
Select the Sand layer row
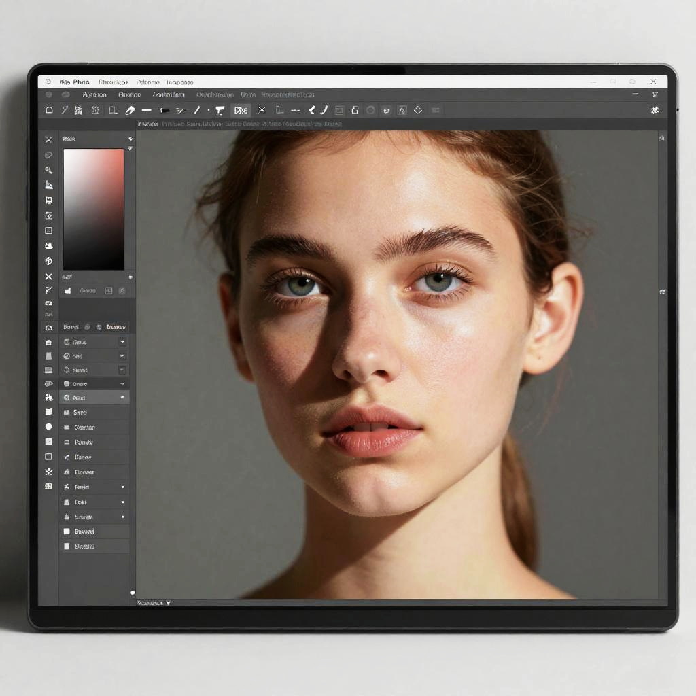tap(94, 413)
